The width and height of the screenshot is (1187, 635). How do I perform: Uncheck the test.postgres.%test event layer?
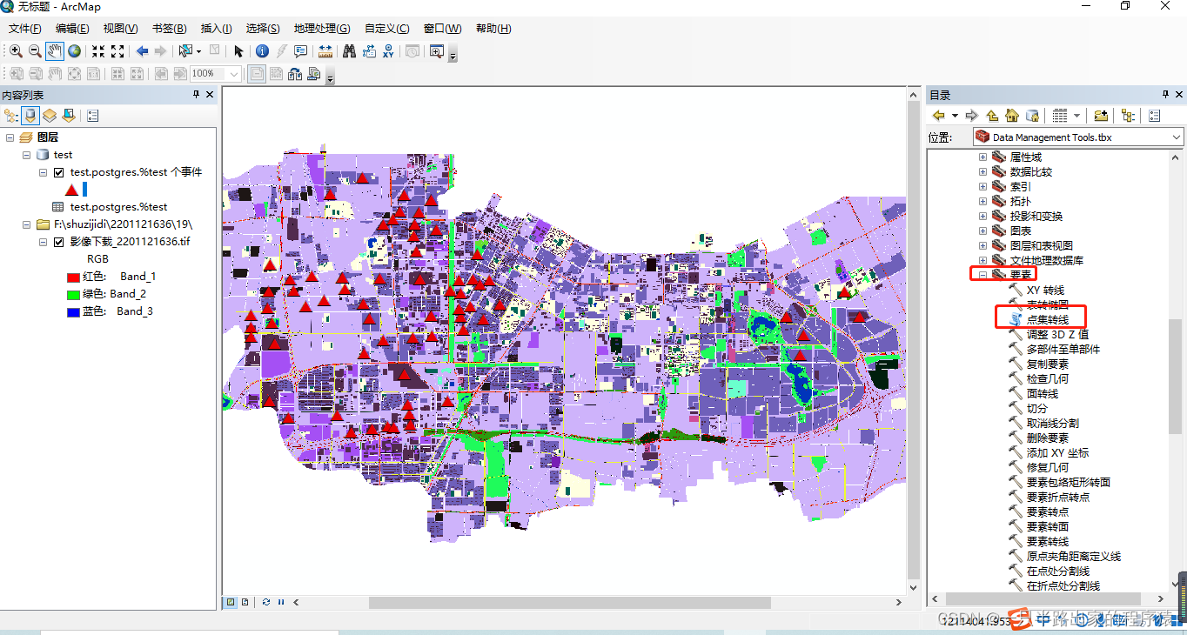coord(59,172)
